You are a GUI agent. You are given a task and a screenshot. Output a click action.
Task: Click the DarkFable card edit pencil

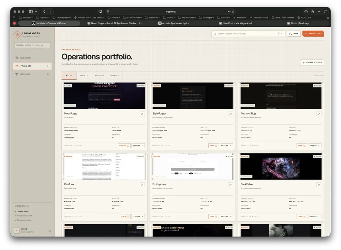pos(319,185)
